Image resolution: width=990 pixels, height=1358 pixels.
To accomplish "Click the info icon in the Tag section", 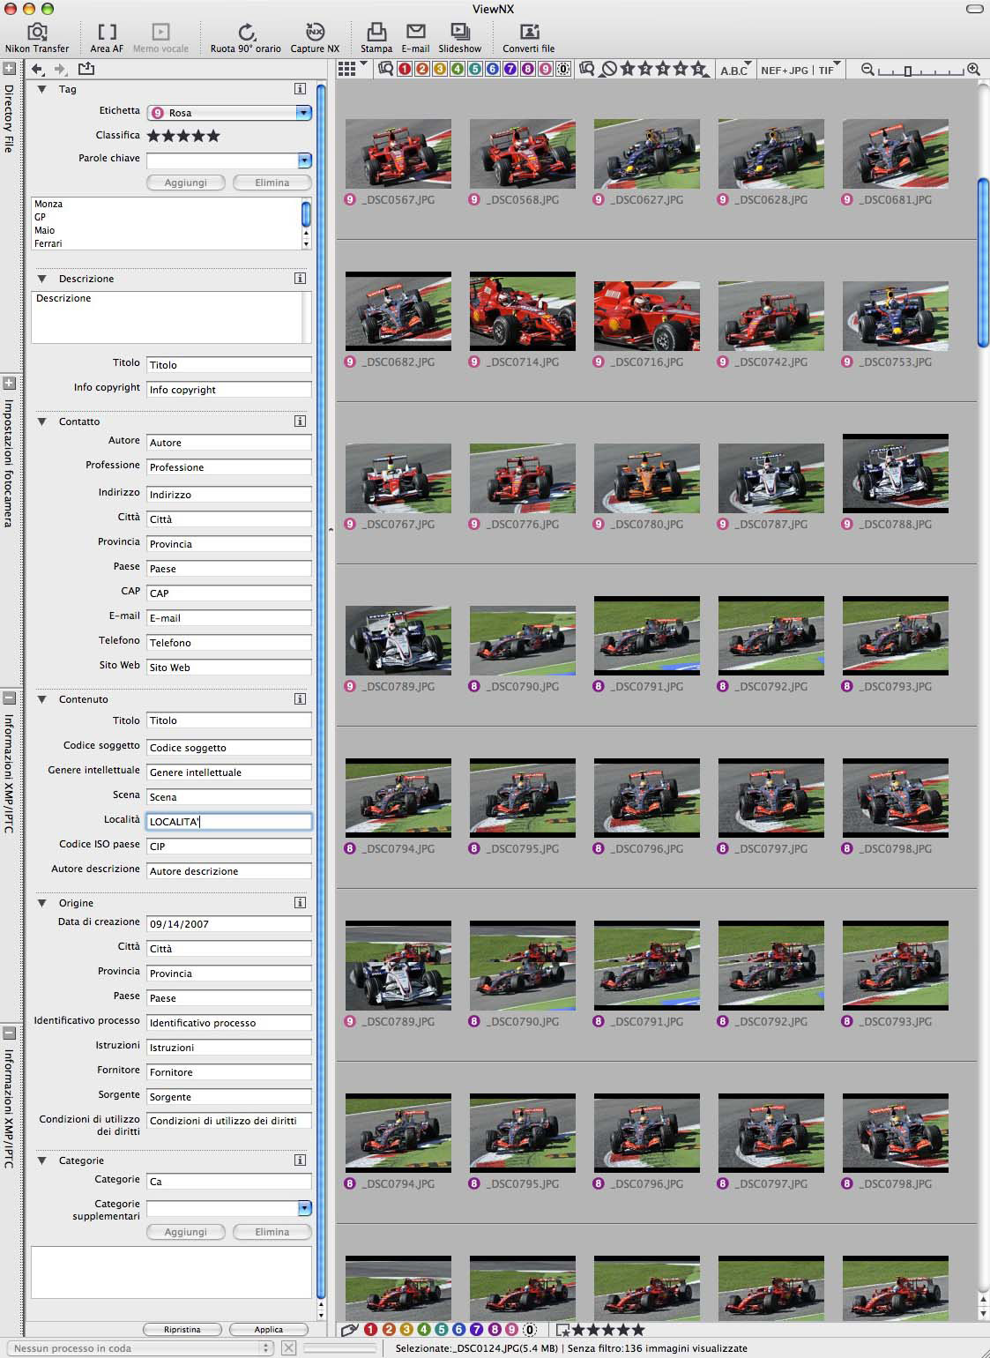I will click(300, 89).
